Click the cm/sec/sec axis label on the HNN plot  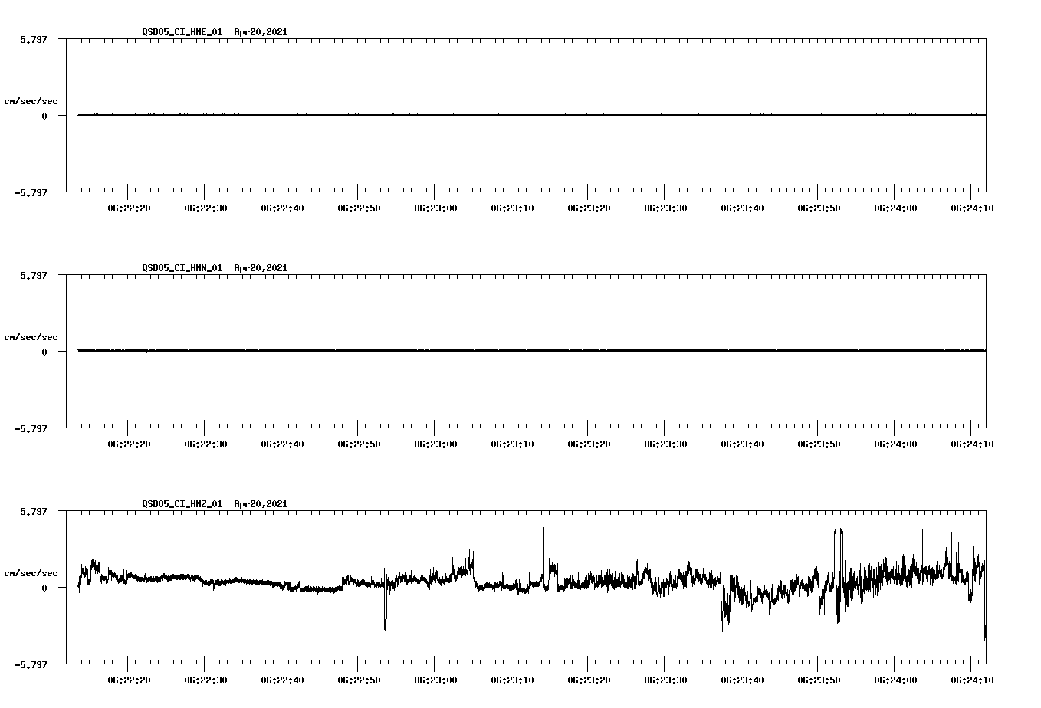(x=30, y=336)
